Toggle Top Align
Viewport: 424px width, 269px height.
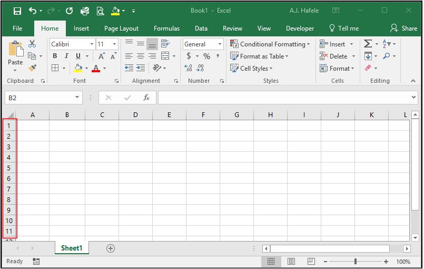pyautogui.click(x=129, y=43)
